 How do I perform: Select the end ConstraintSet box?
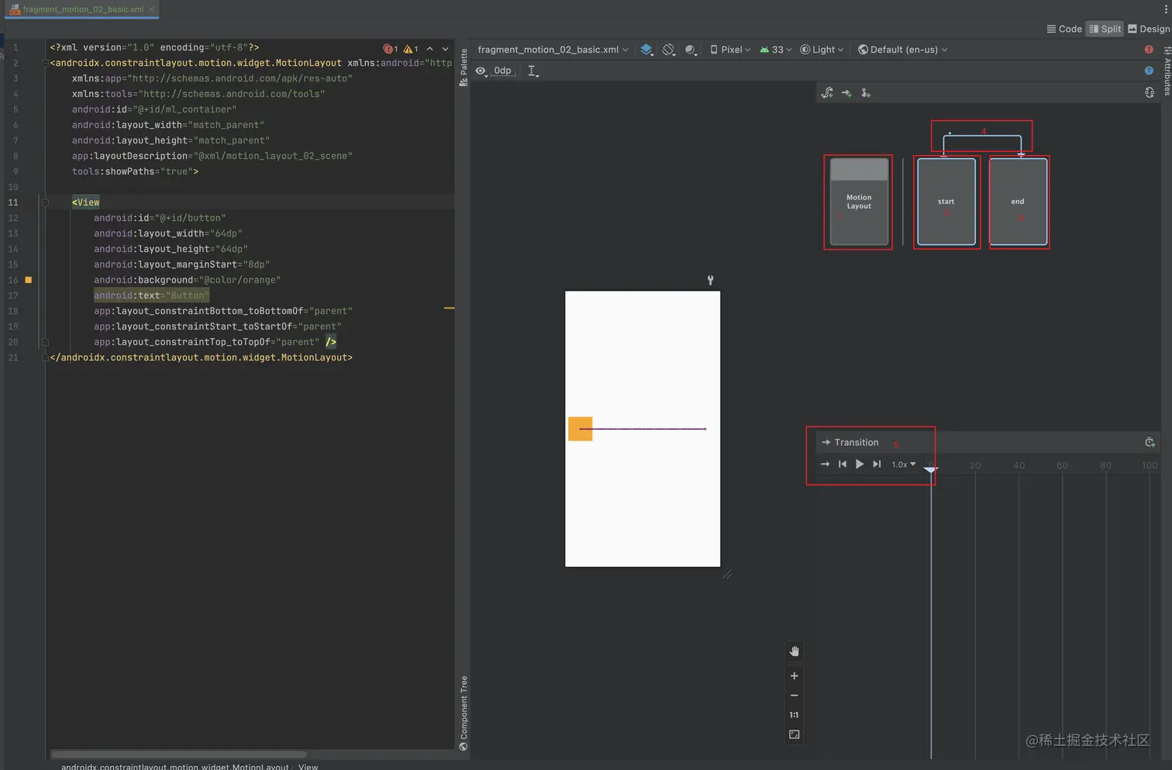pyautogui.click(x=1018, y=202)
